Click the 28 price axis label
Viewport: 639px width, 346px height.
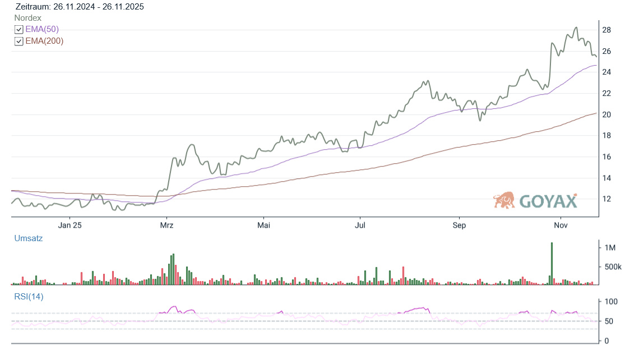(x=606, y=30)
